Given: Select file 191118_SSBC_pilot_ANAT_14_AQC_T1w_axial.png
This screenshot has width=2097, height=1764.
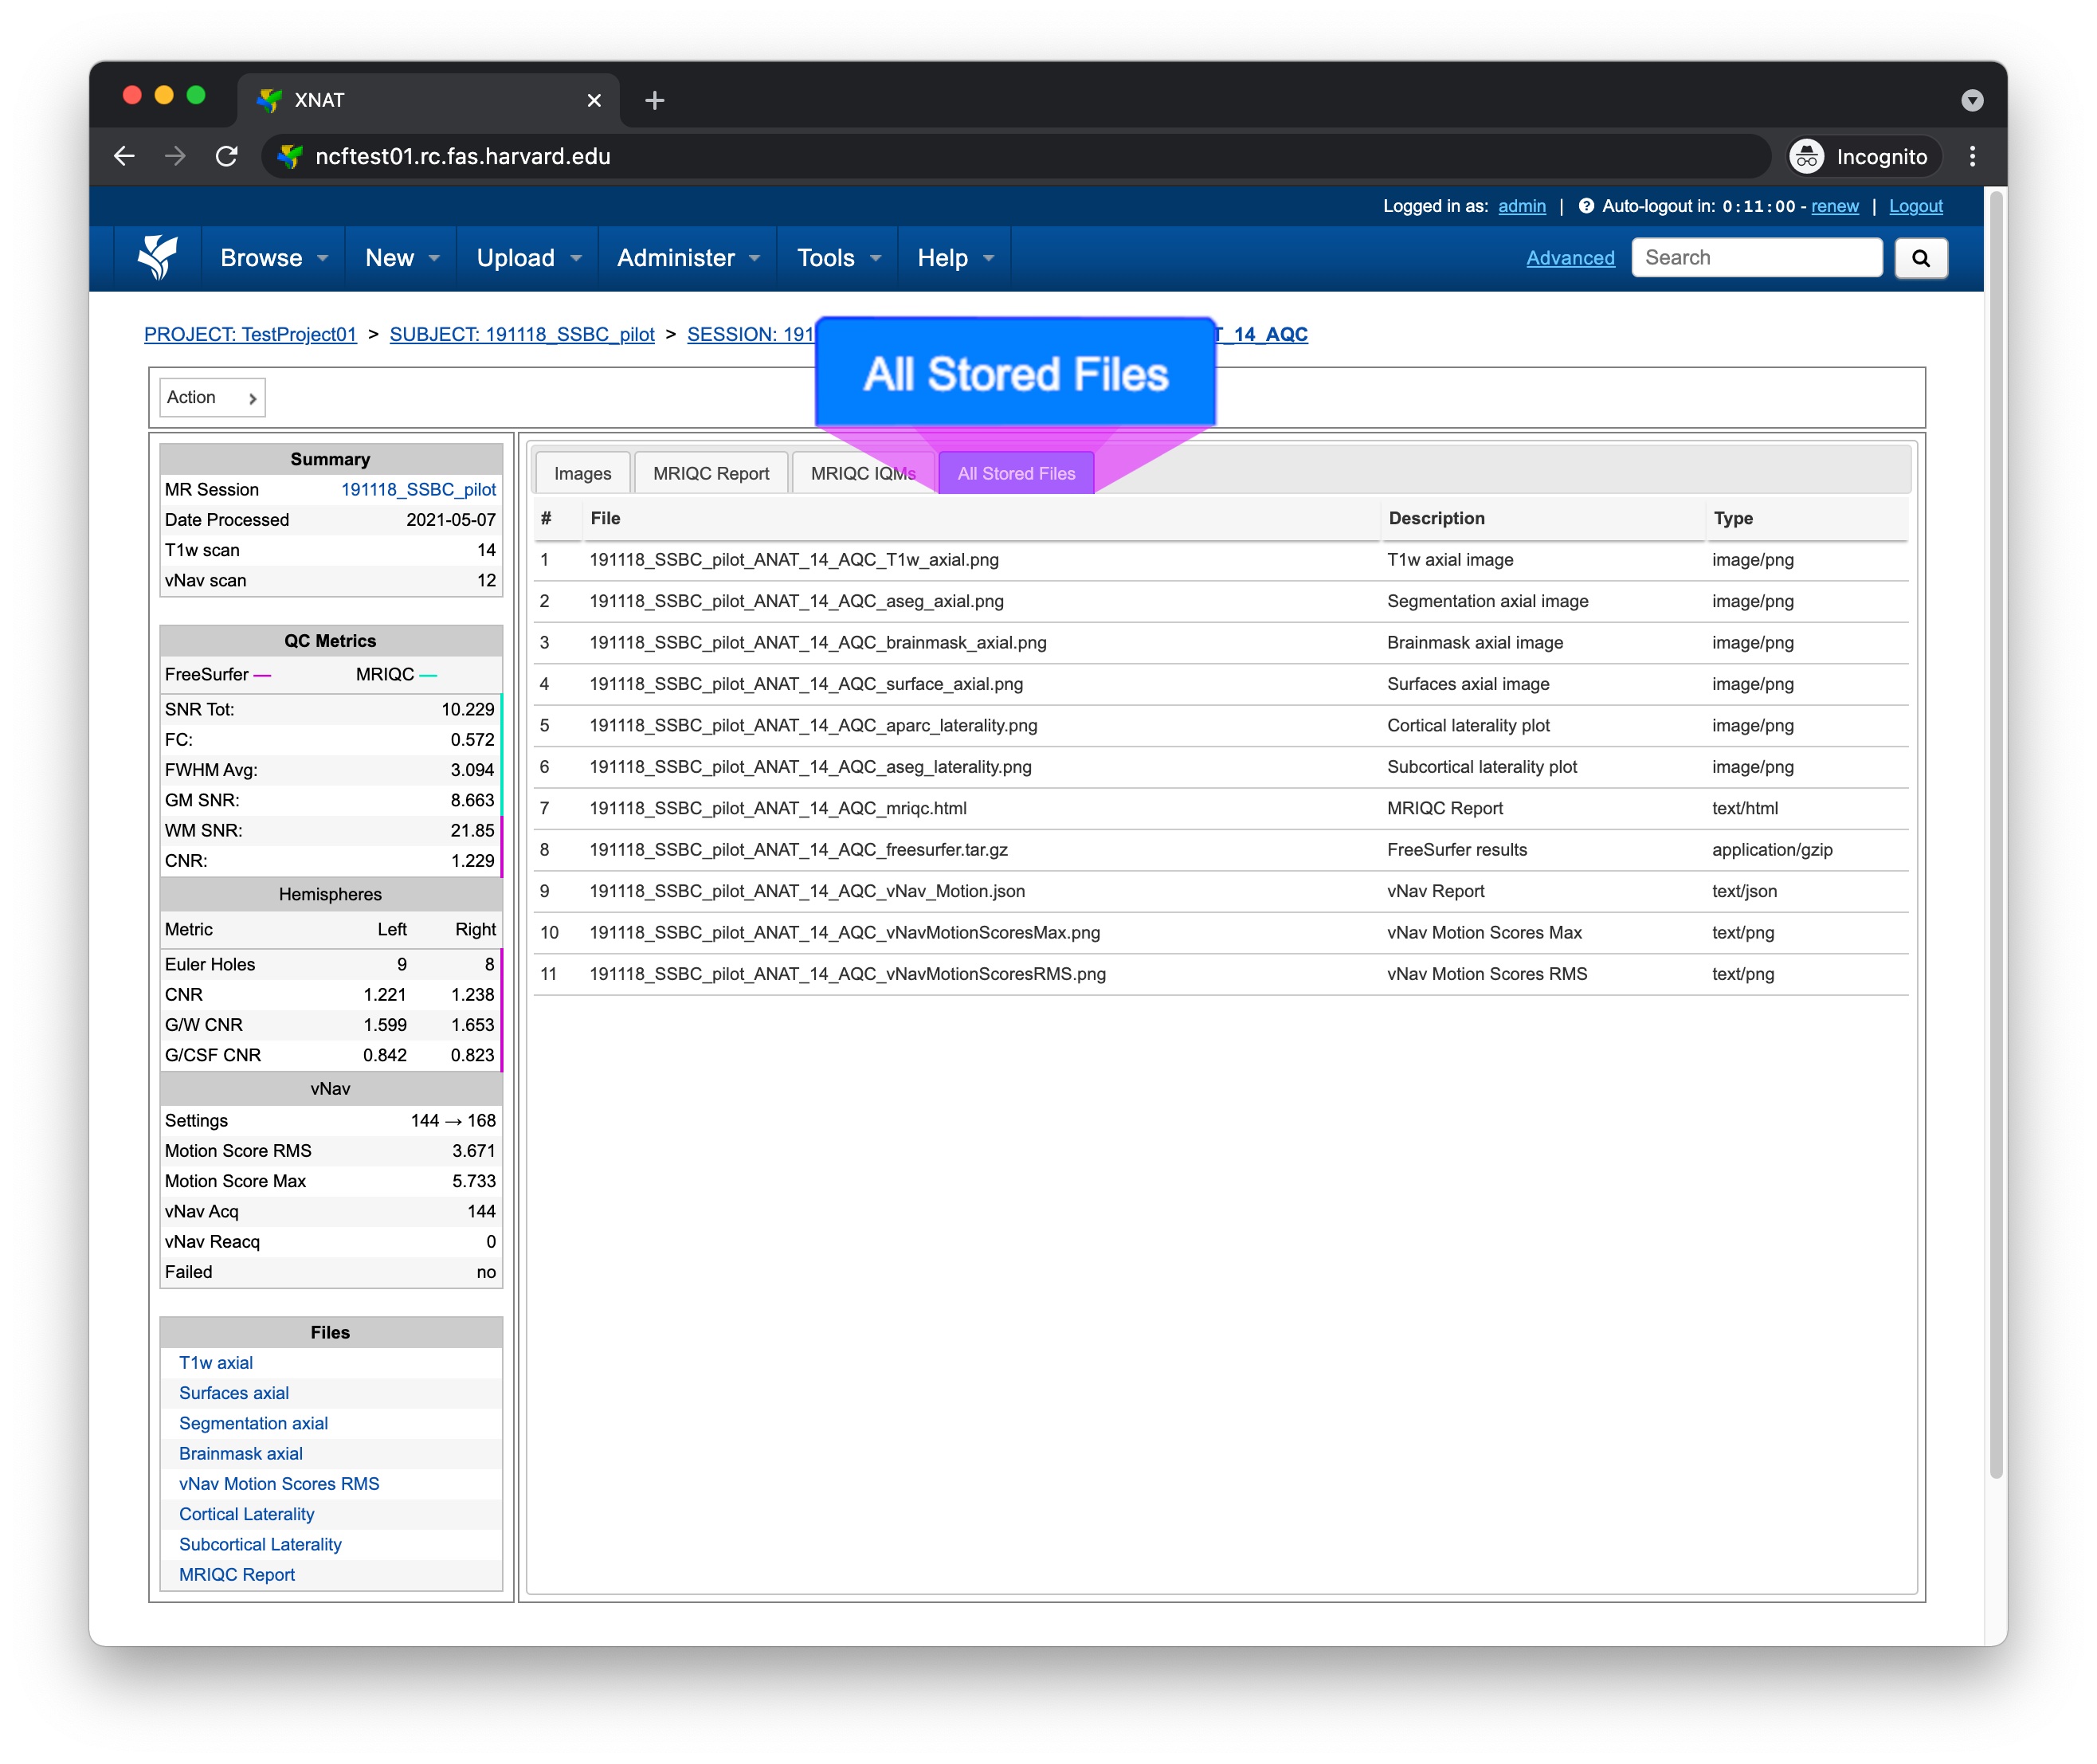Looking at the screenshot, I should tap(794, 560).
